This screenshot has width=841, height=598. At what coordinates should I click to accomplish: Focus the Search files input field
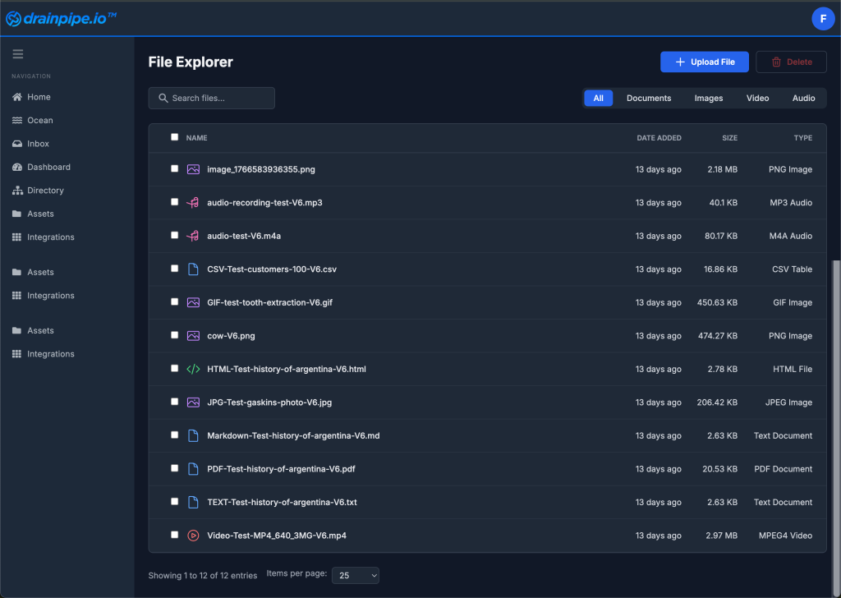[212, 99]
